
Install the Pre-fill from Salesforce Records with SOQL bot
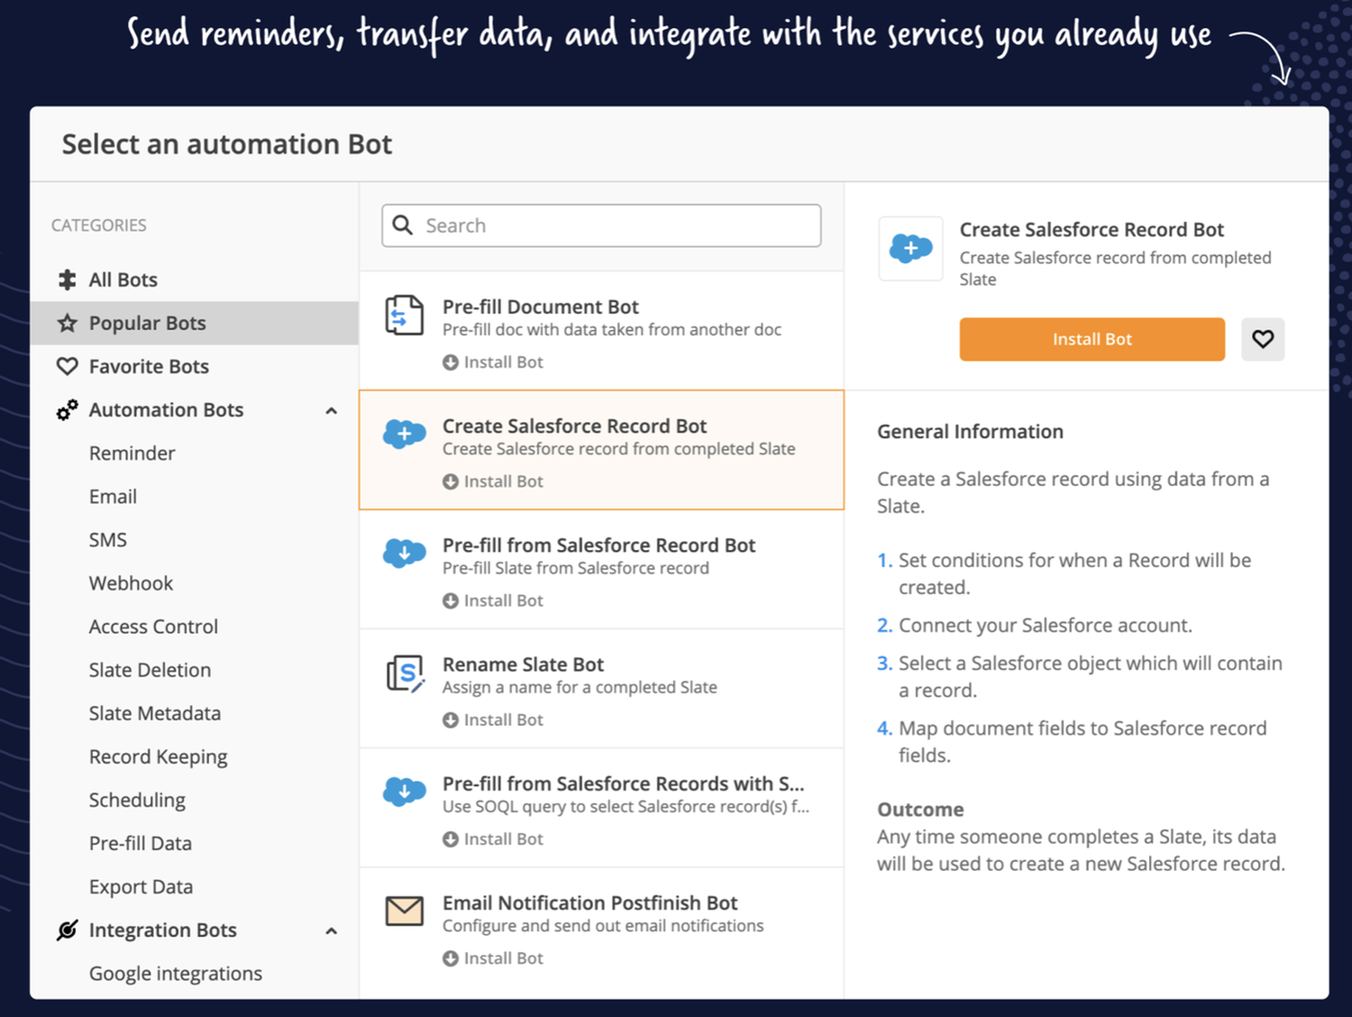tap(493, 839)
